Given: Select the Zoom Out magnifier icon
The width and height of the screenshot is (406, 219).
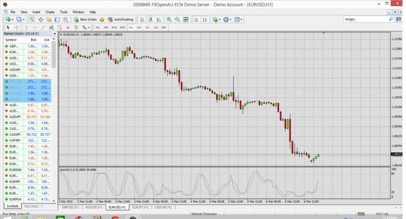Looking at the screenshot, I should pos(177,19).
